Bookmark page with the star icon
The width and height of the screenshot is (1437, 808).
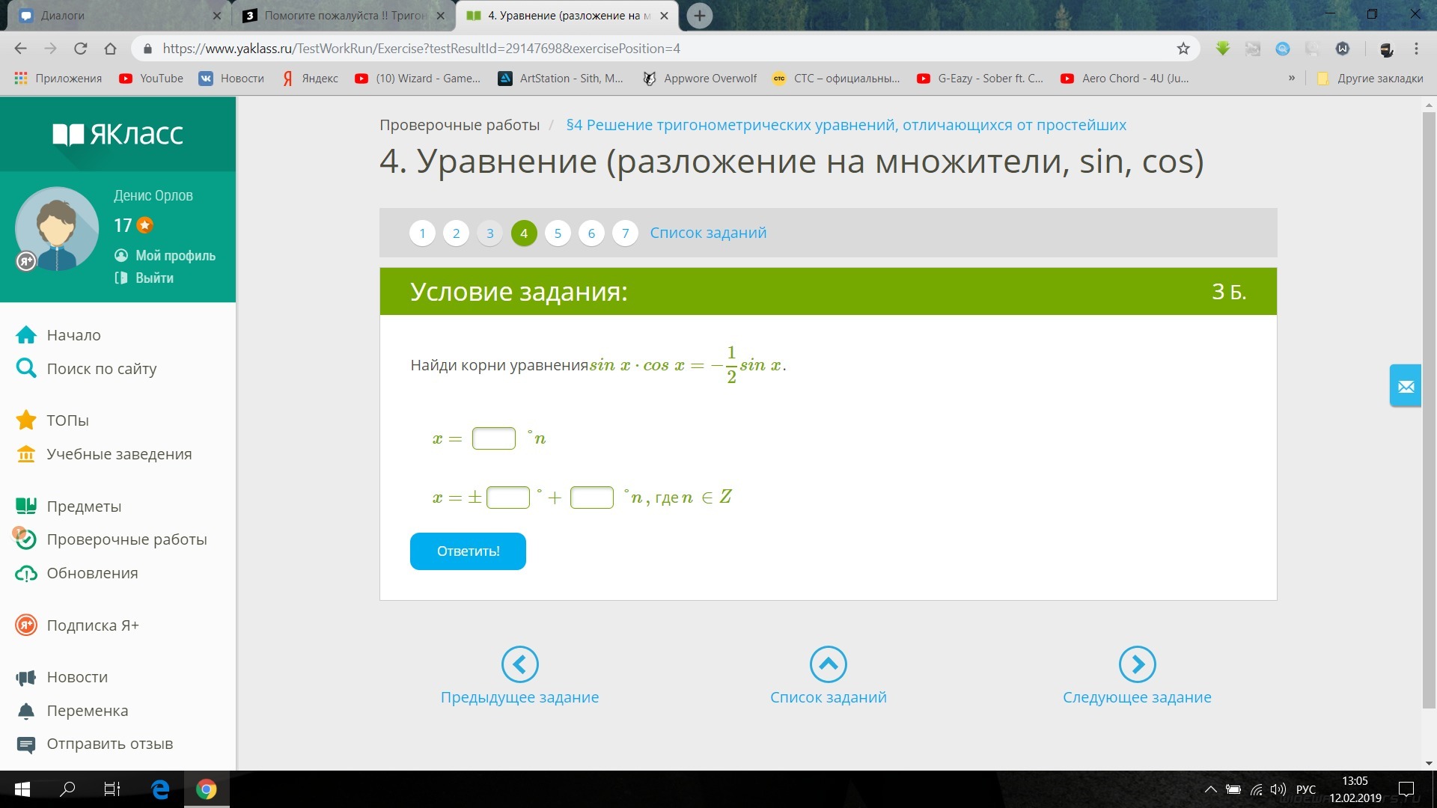pyautogui.click(x=1183, y=49)
